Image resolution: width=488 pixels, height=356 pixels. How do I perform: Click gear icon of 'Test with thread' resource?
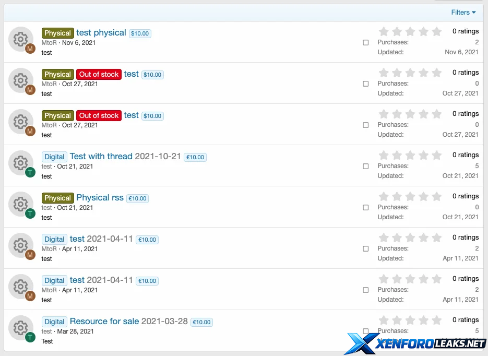click(x=20, y=162)
